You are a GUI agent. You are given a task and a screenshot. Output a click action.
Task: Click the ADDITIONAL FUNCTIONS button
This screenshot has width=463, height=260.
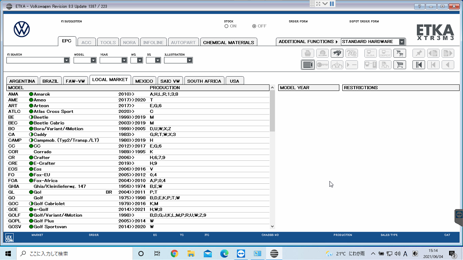308,42
